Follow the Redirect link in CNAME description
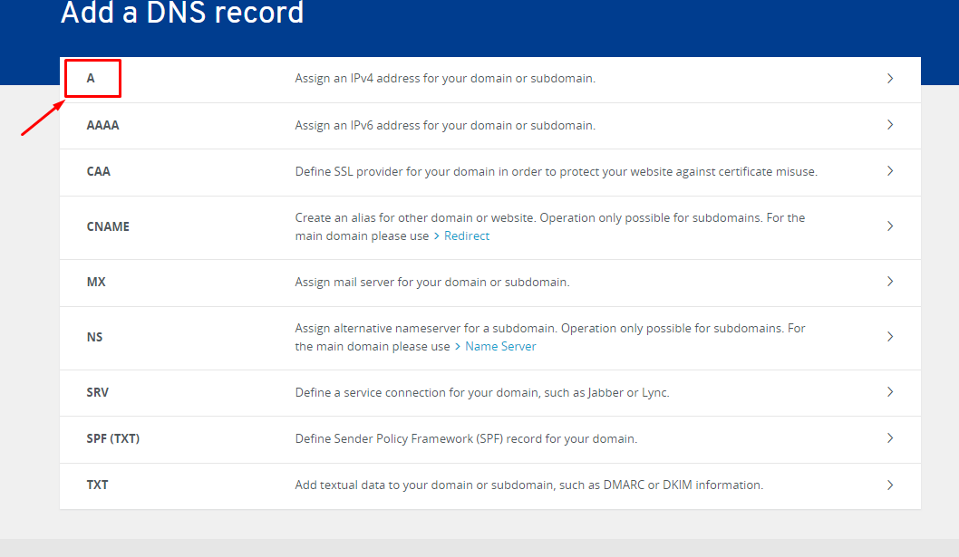 (467, 235)
